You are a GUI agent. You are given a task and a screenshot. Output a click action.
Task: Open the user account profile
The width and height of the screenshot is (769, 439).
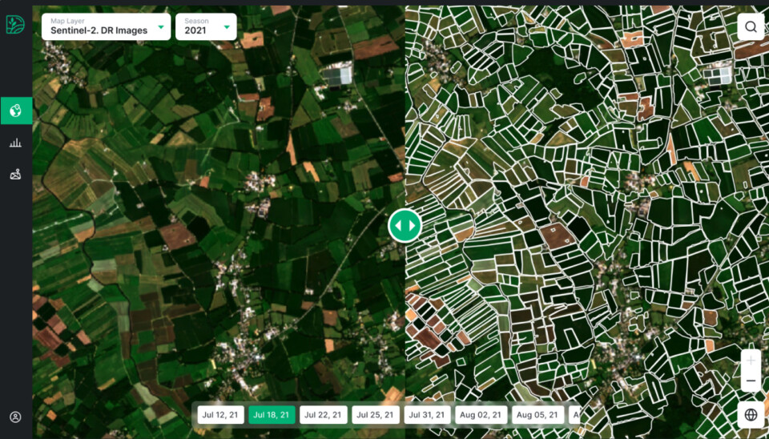(15, 417)
